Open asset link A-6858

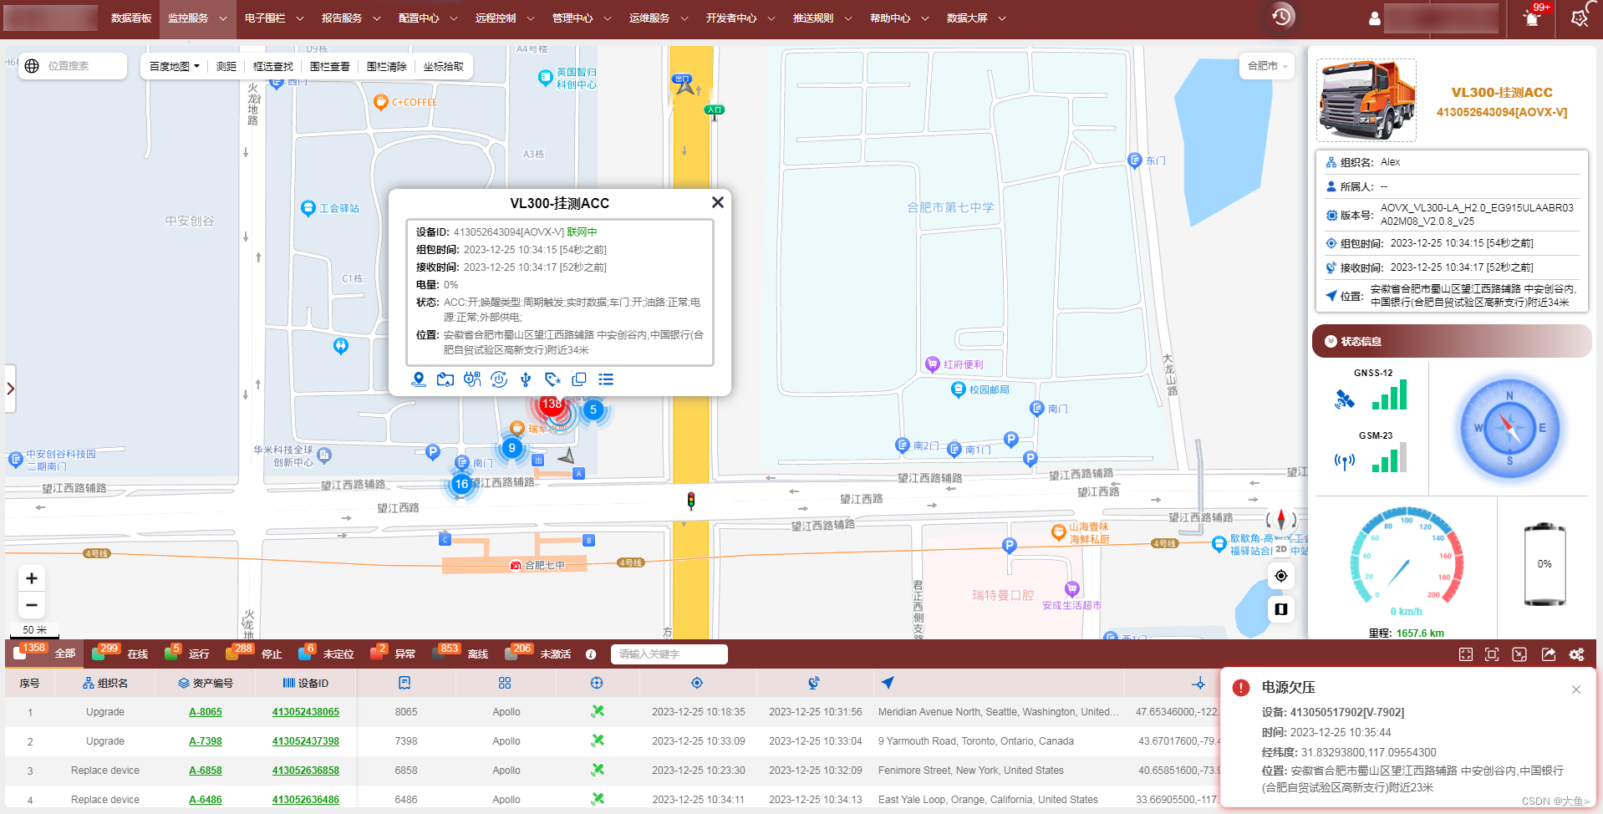click(206, 771)
